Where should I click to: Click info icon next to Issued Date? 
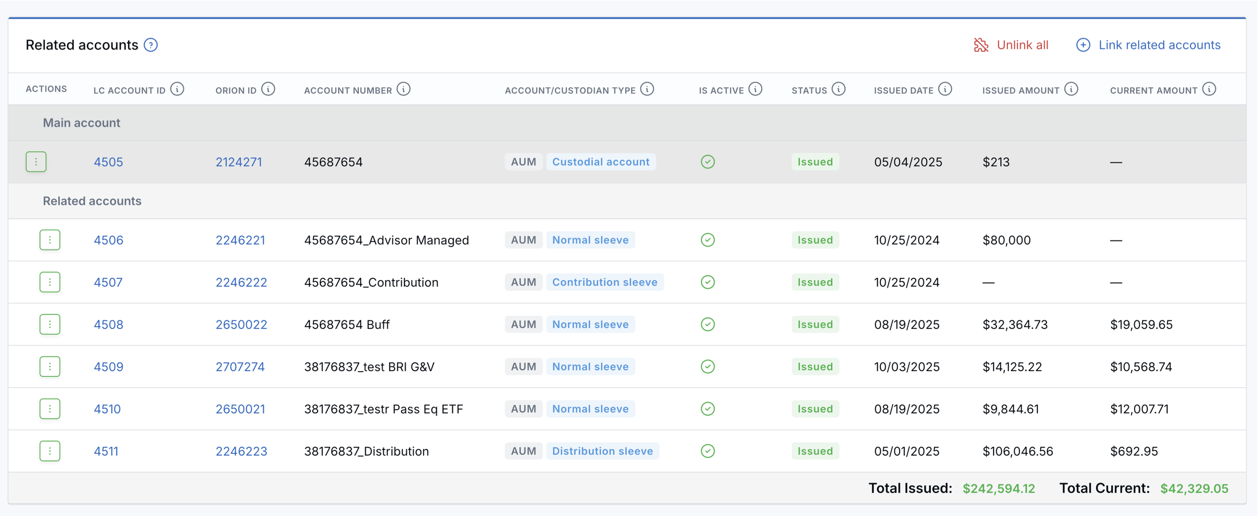(x=945, y=89)
